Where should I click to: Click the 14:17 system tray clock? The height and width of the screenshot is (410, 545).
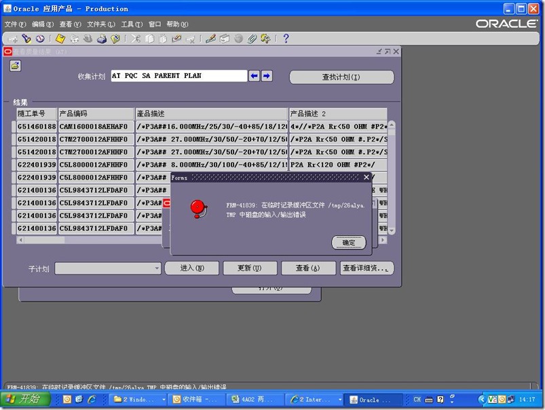click(527, 400)
